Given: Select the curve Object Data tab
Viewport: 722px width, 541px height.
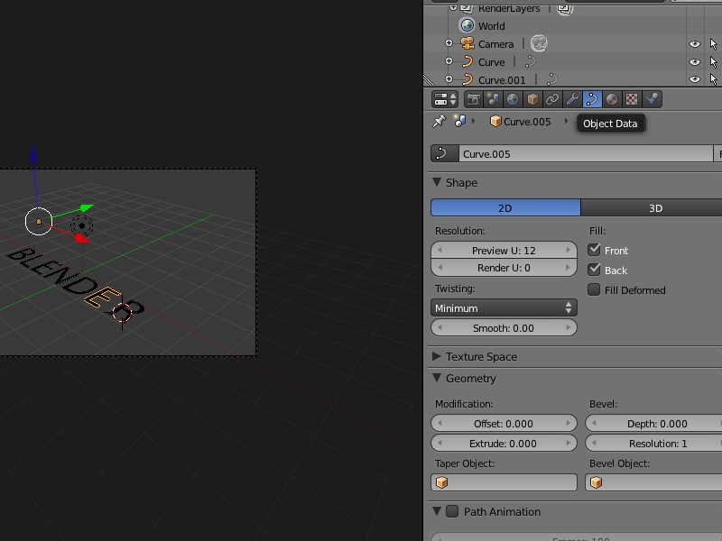Looking at the screenshot, I should [x=592, y=99].
